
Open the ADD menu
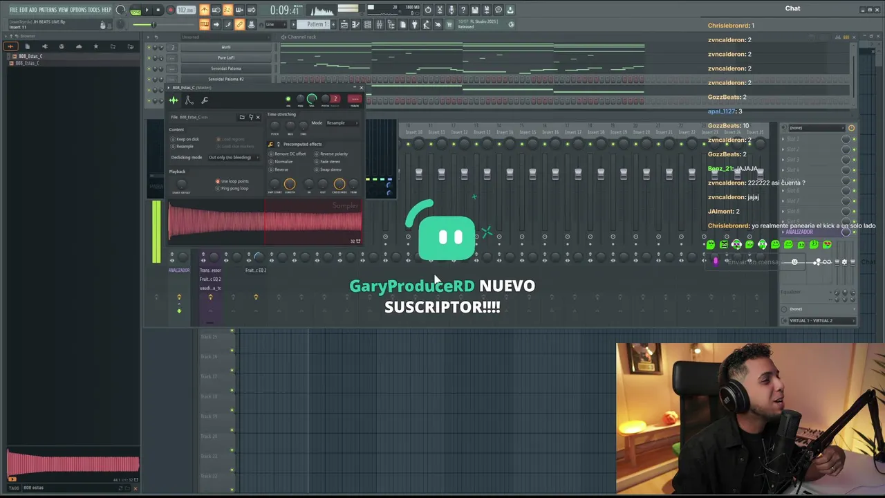[33, 10]
